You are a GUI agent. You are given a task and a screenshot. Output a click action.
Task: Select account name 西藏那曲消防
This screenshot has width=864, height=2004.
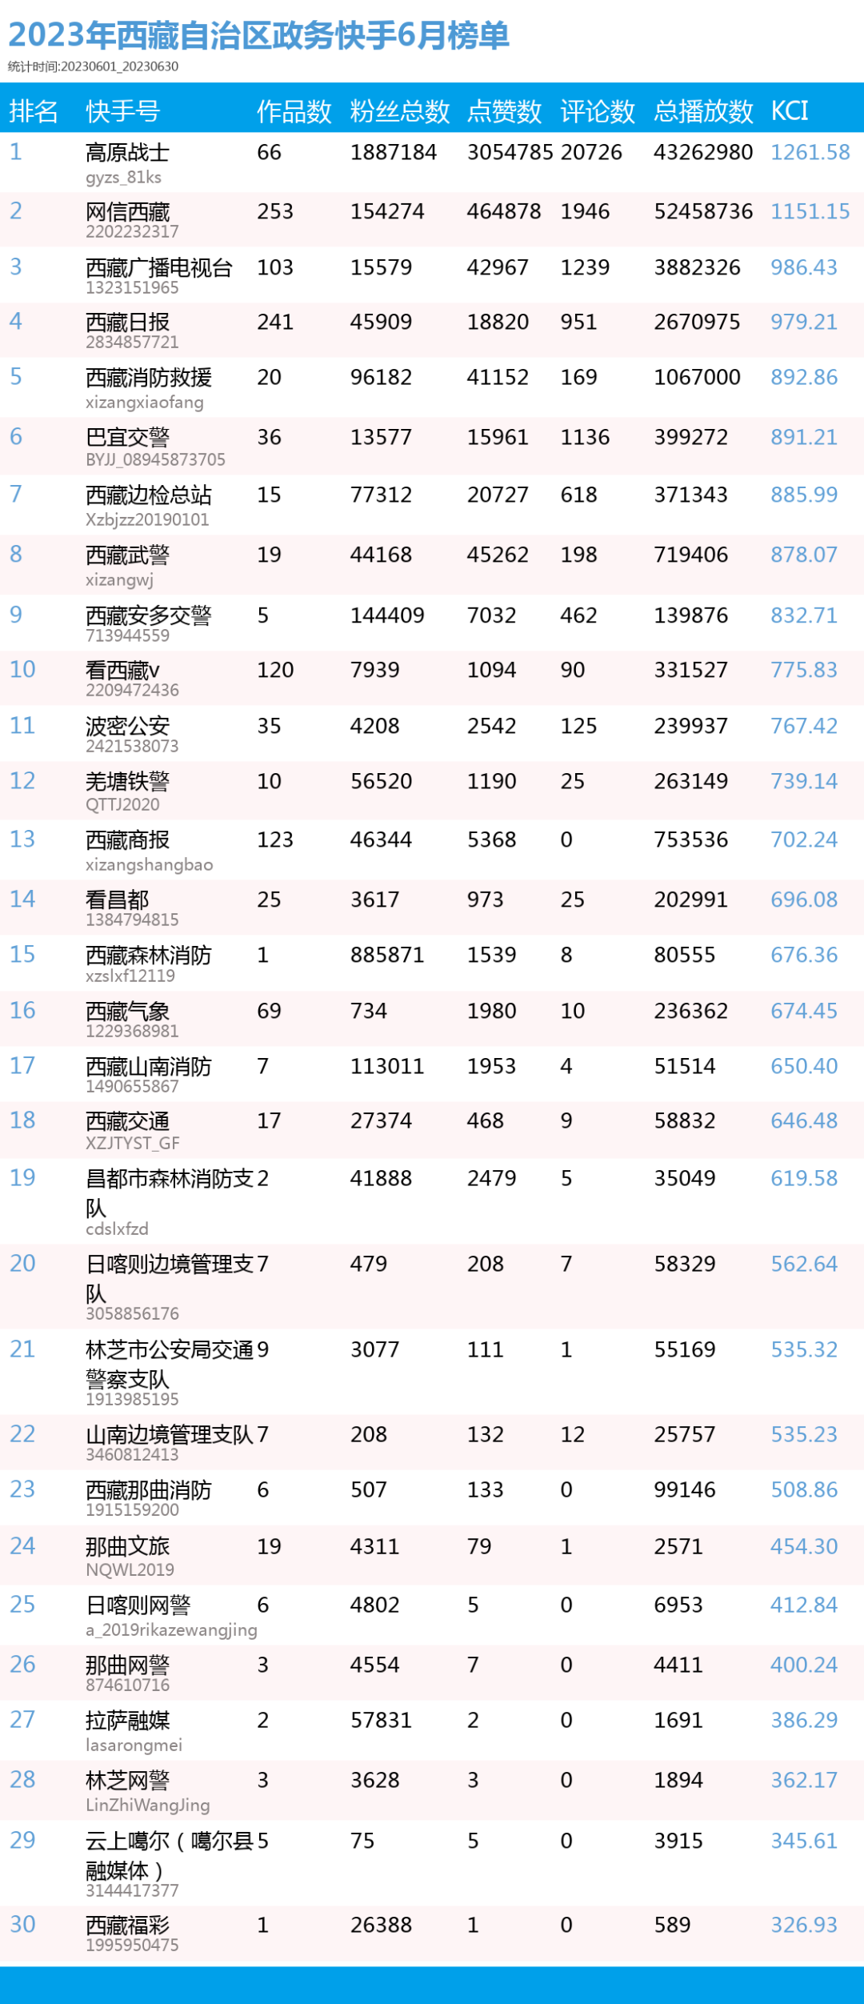tap(149, 1489)
